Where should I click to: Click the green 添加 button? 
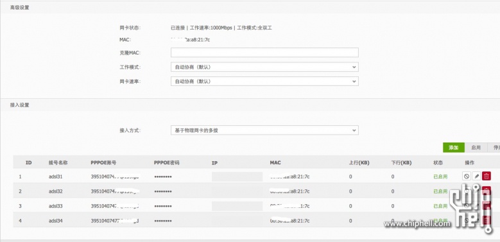click(x=453, y=148)
